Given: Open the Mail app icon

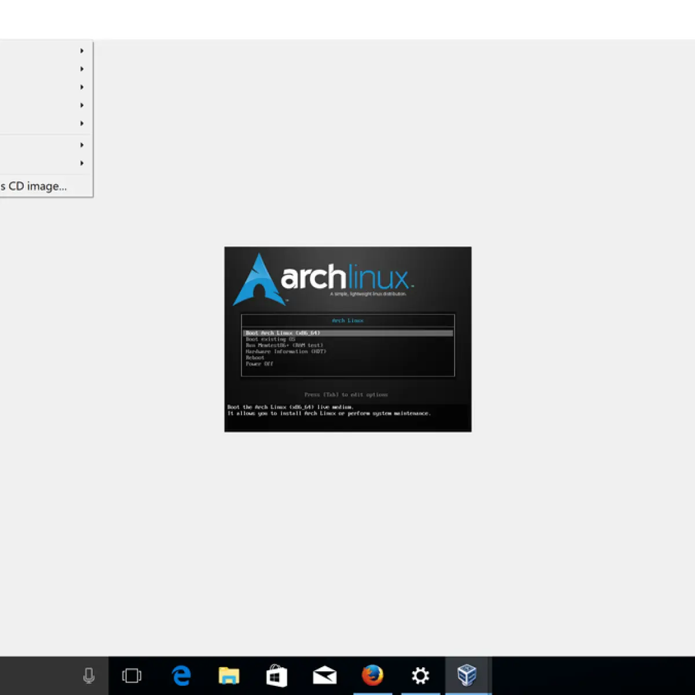Looking at the screenshot, I should tap(324, 676).
